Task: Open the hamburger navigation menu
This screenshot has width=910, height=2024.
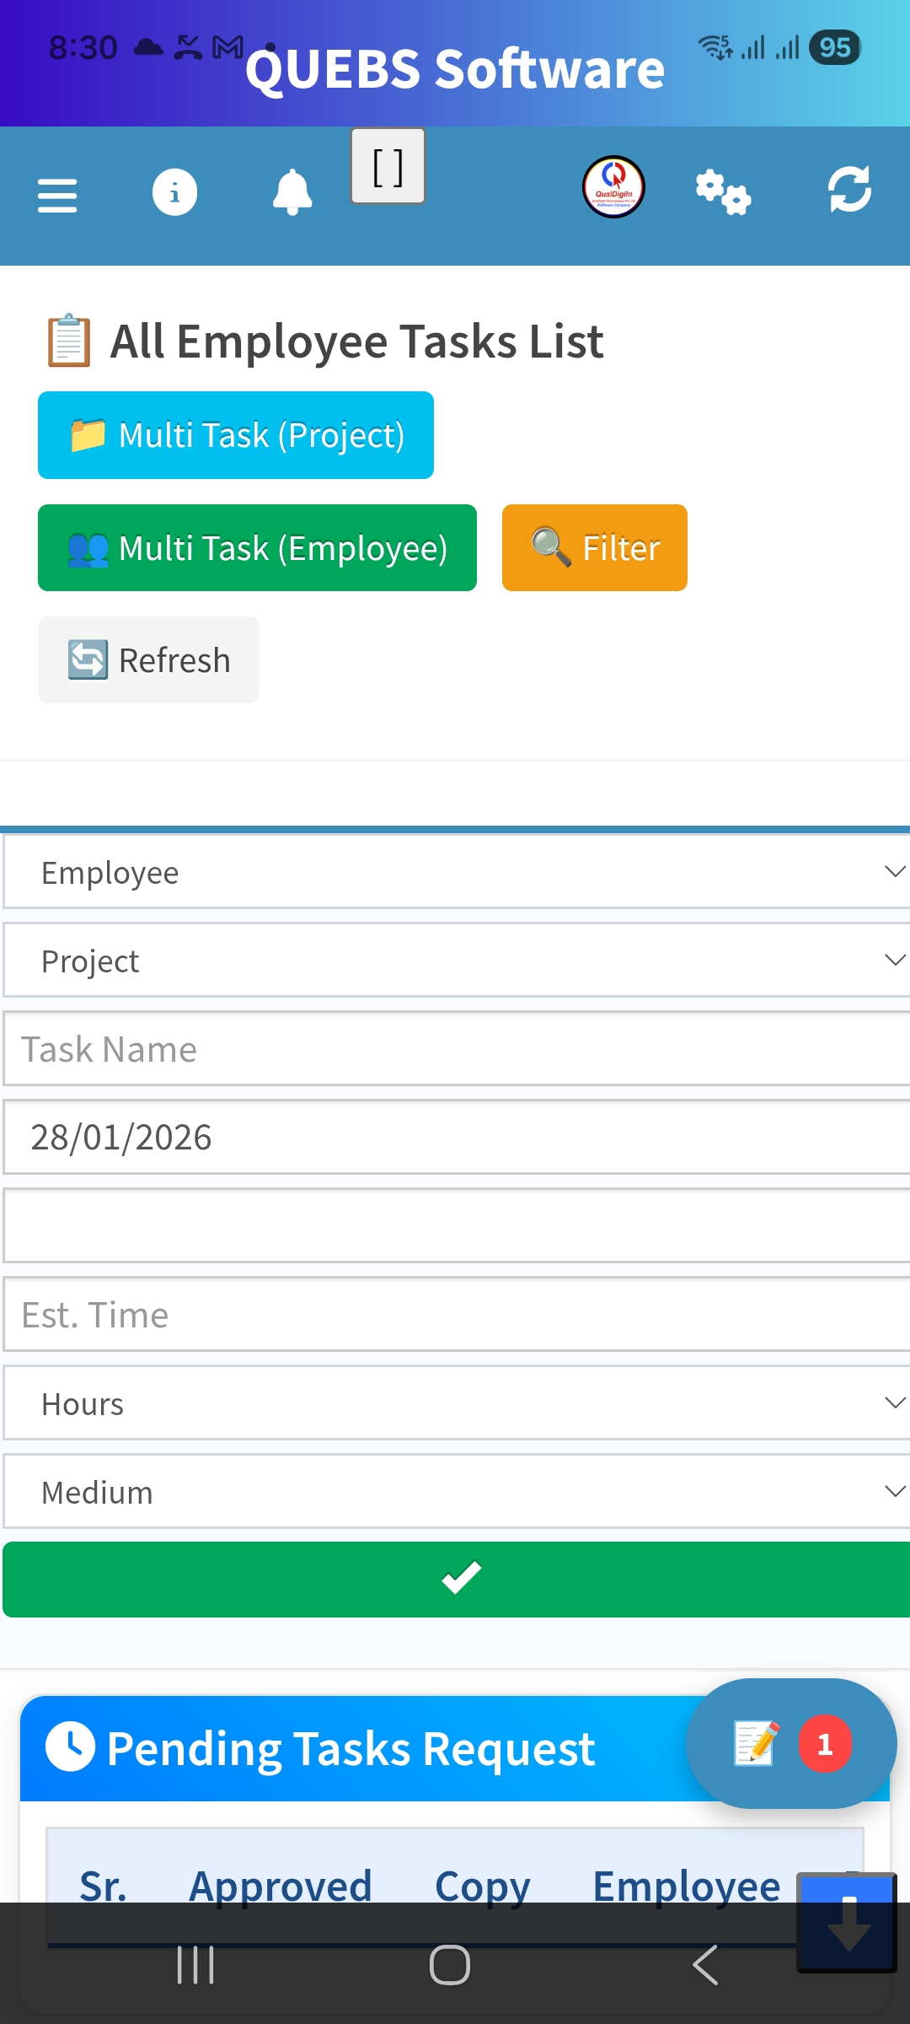Action: coord(57,196)
